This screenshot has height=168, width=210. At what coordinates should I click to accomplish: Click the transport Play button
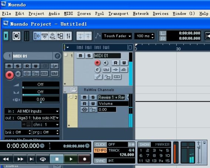coord(71,159)
